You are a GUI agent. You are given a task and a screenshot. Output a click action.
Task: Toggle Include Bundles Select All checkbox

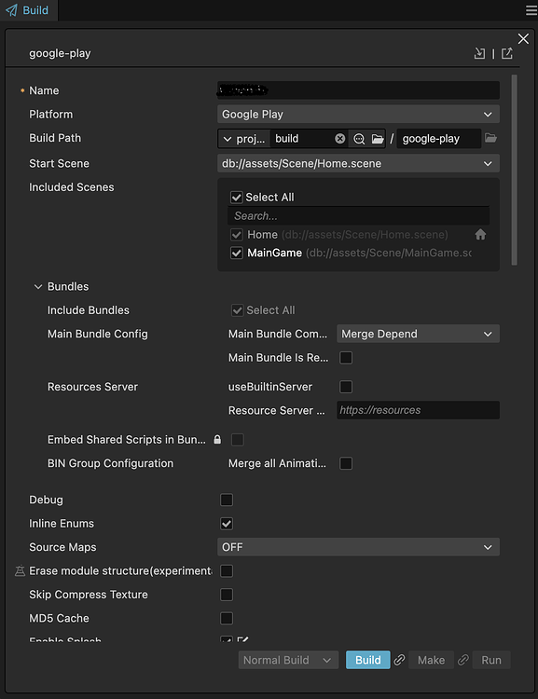pyautogui.click(x=238, y=310)
